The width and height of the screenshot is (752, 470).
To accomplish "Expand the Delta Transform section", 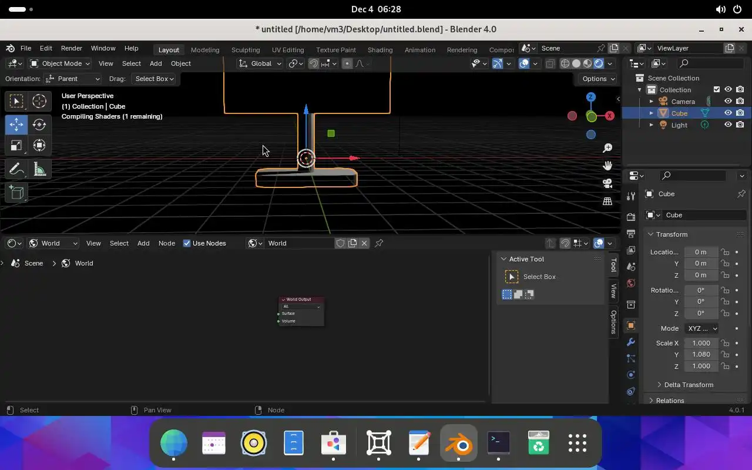I will pos(688,385).
